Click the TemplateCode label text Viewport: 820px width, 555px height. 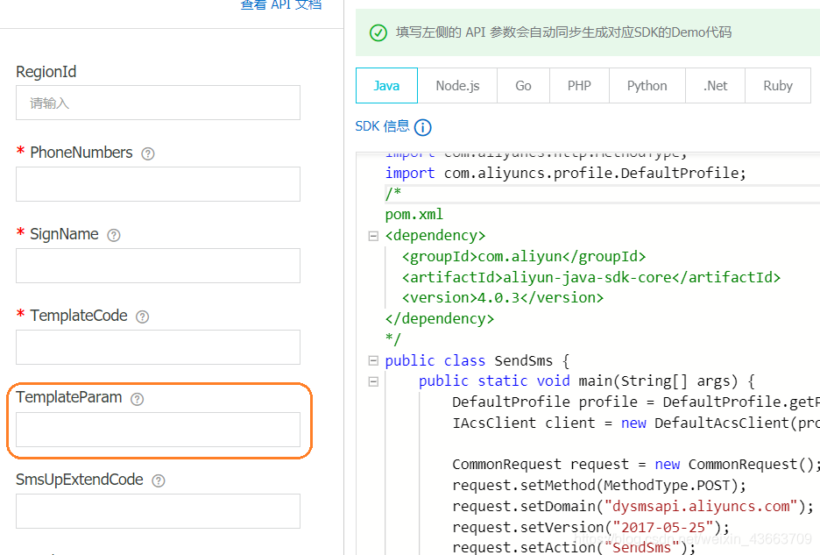coord(79,316)
